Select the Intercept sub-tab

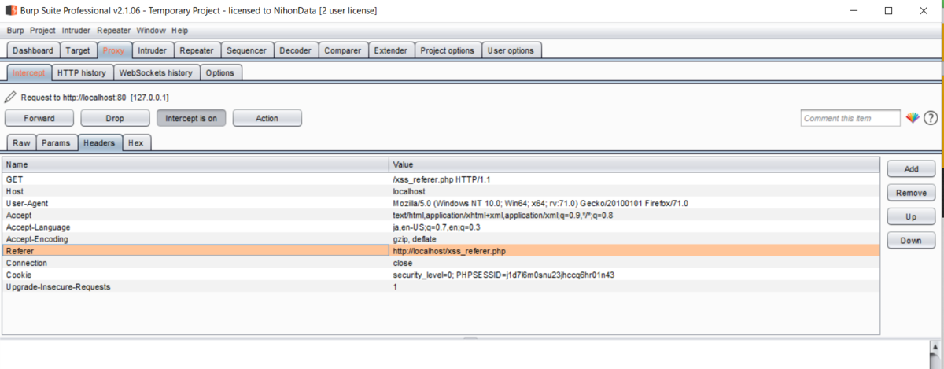click(x=29, y=72)
